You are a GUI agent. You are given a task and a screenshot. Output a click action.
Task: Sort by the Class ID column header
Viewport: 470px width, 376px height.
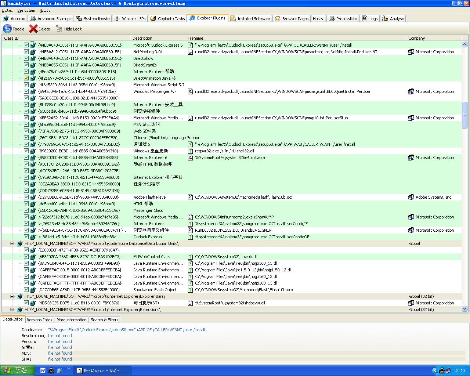(66, 38)
